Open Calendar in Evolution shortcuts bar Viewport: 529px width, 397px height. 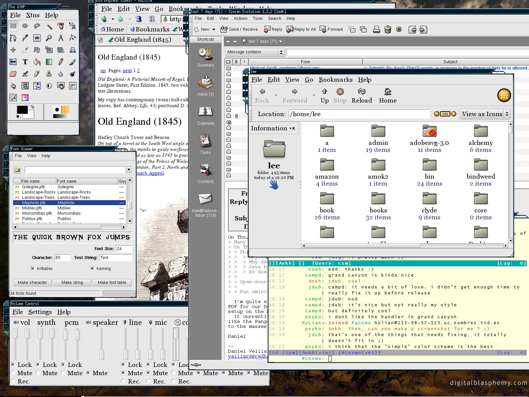point(206,115)
